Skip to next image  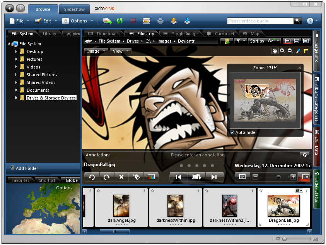pyautogui.click(x=214, y=177)
